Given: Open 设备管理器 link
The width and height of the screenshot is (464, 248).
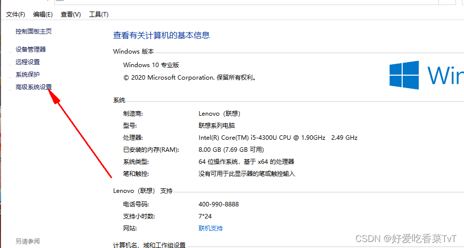Looking at the screenshot, I should tap(31, 50).
